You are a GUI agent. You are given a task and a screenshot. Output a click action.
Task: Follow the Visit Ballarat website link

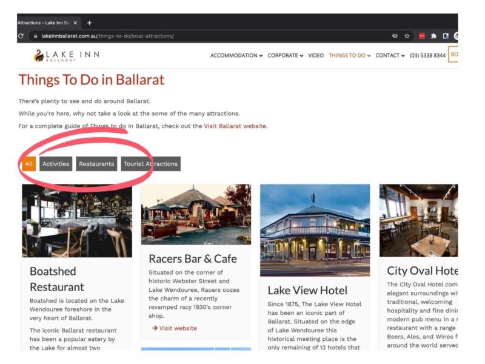(235, 126)
